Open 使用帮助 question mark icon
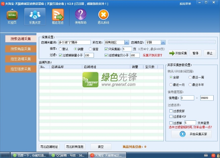220x158 pixels. point(81,14)
